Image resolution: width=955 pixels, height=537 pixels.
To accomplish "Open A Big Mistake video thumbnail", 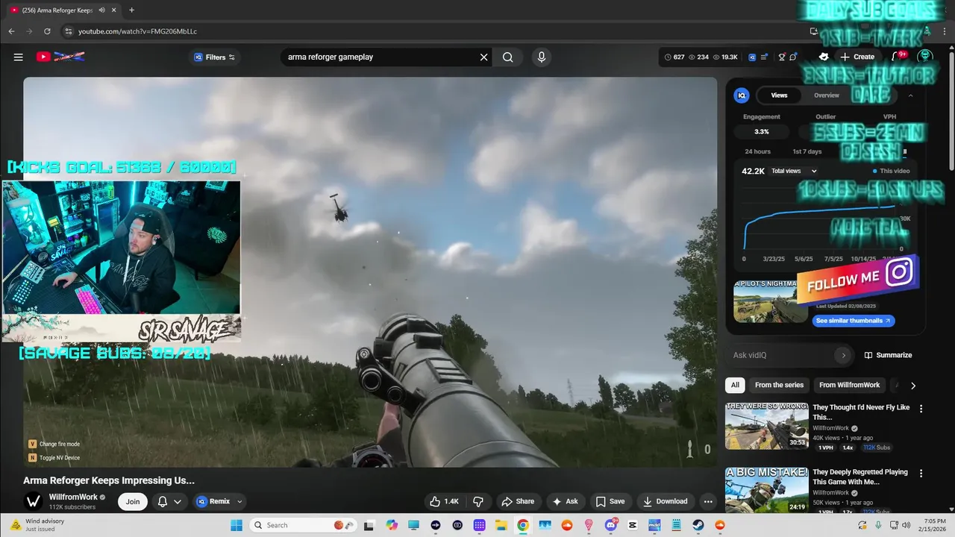I will click(766, 490).
